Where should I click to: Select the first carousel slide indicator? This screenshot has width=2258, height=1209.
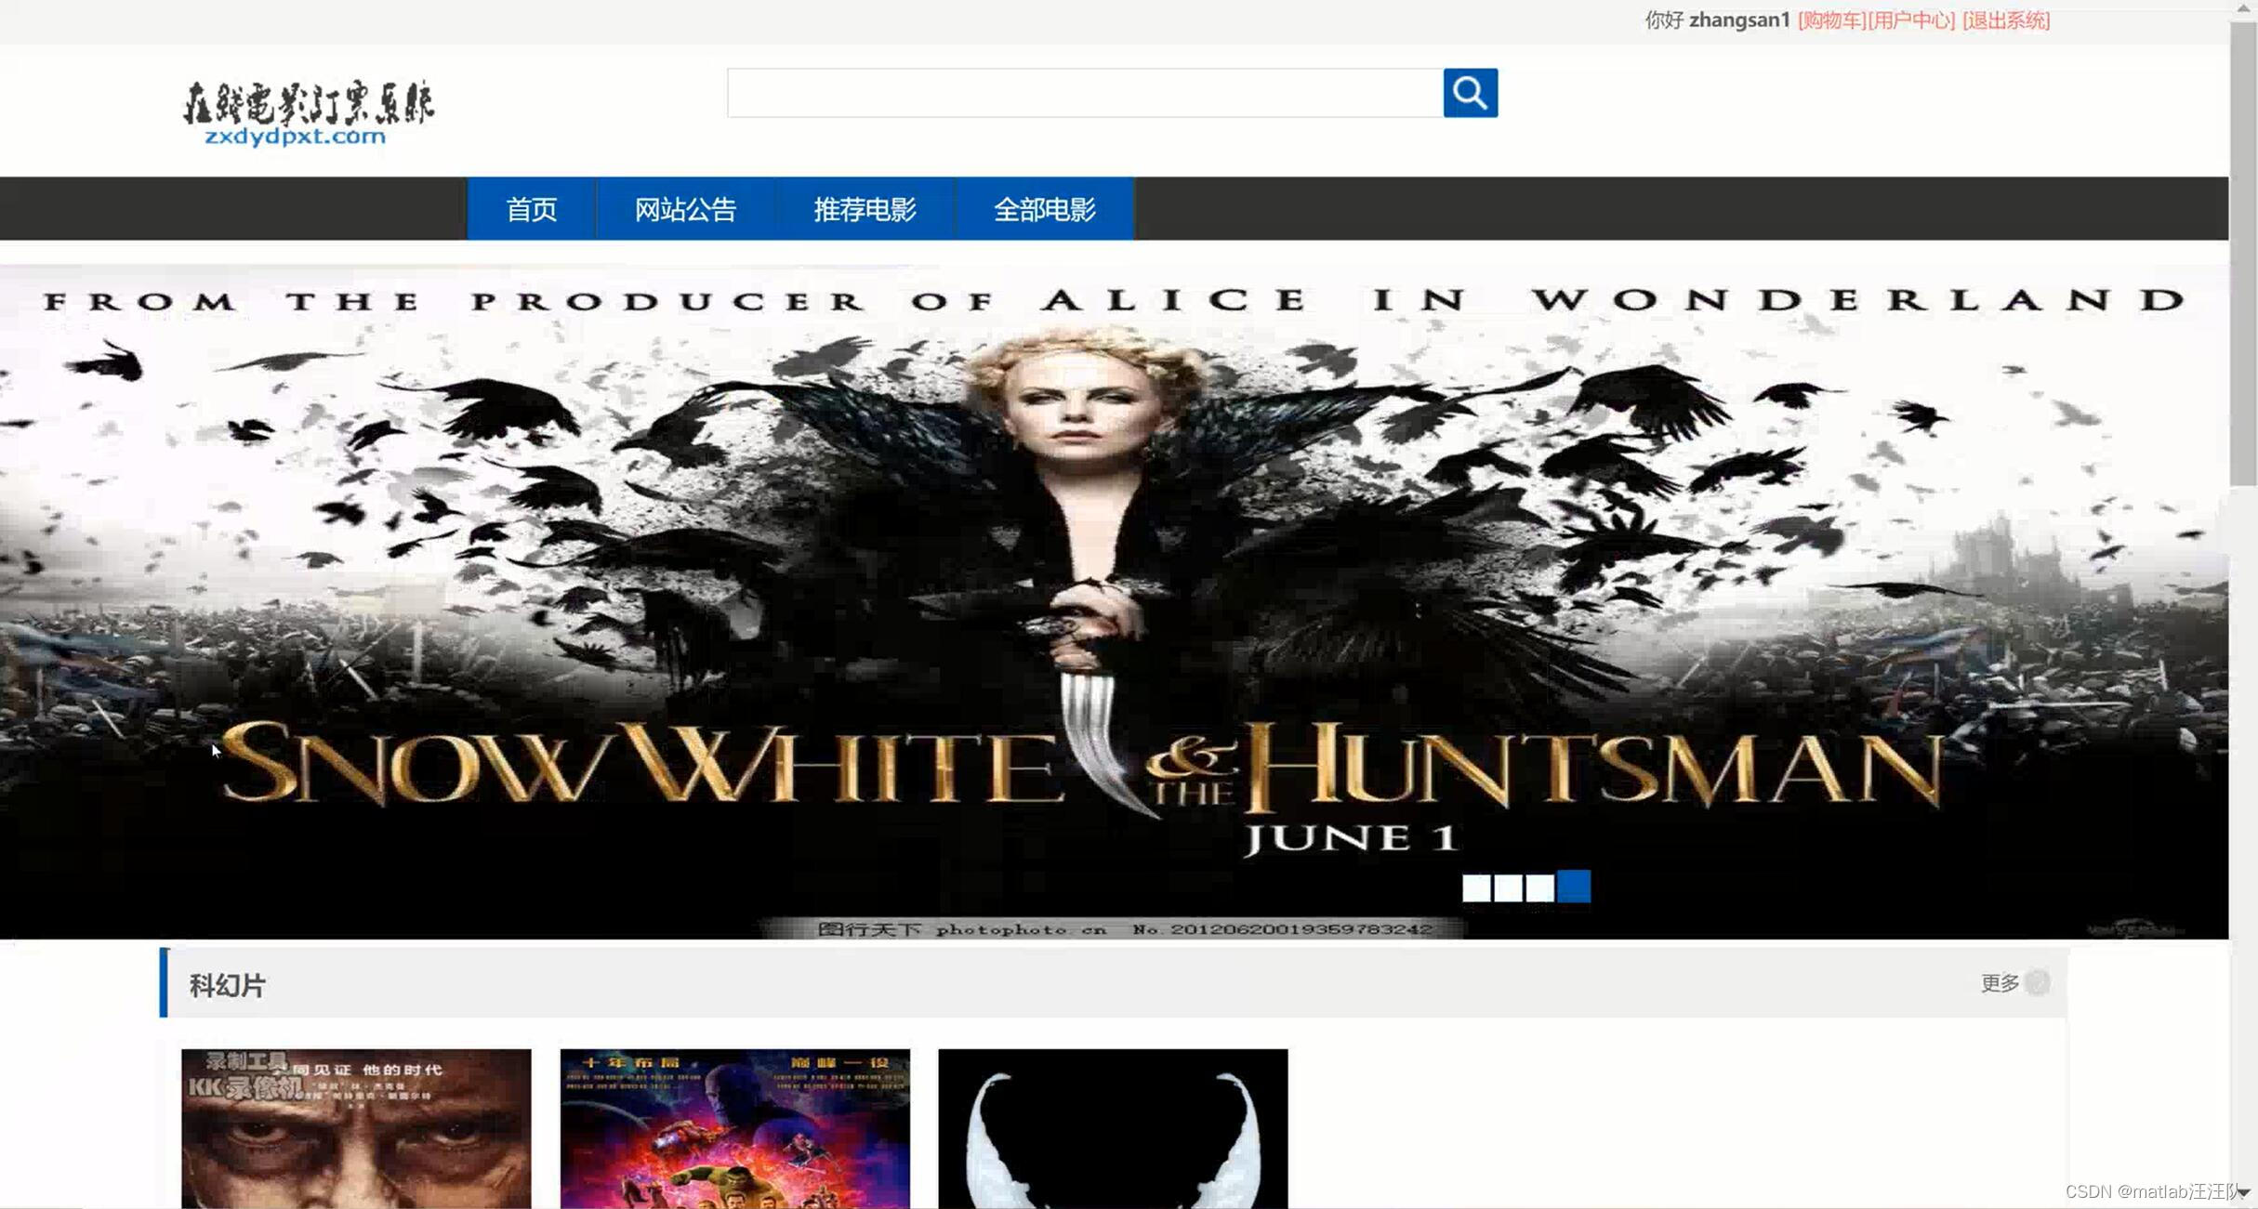coord(1476,887)
